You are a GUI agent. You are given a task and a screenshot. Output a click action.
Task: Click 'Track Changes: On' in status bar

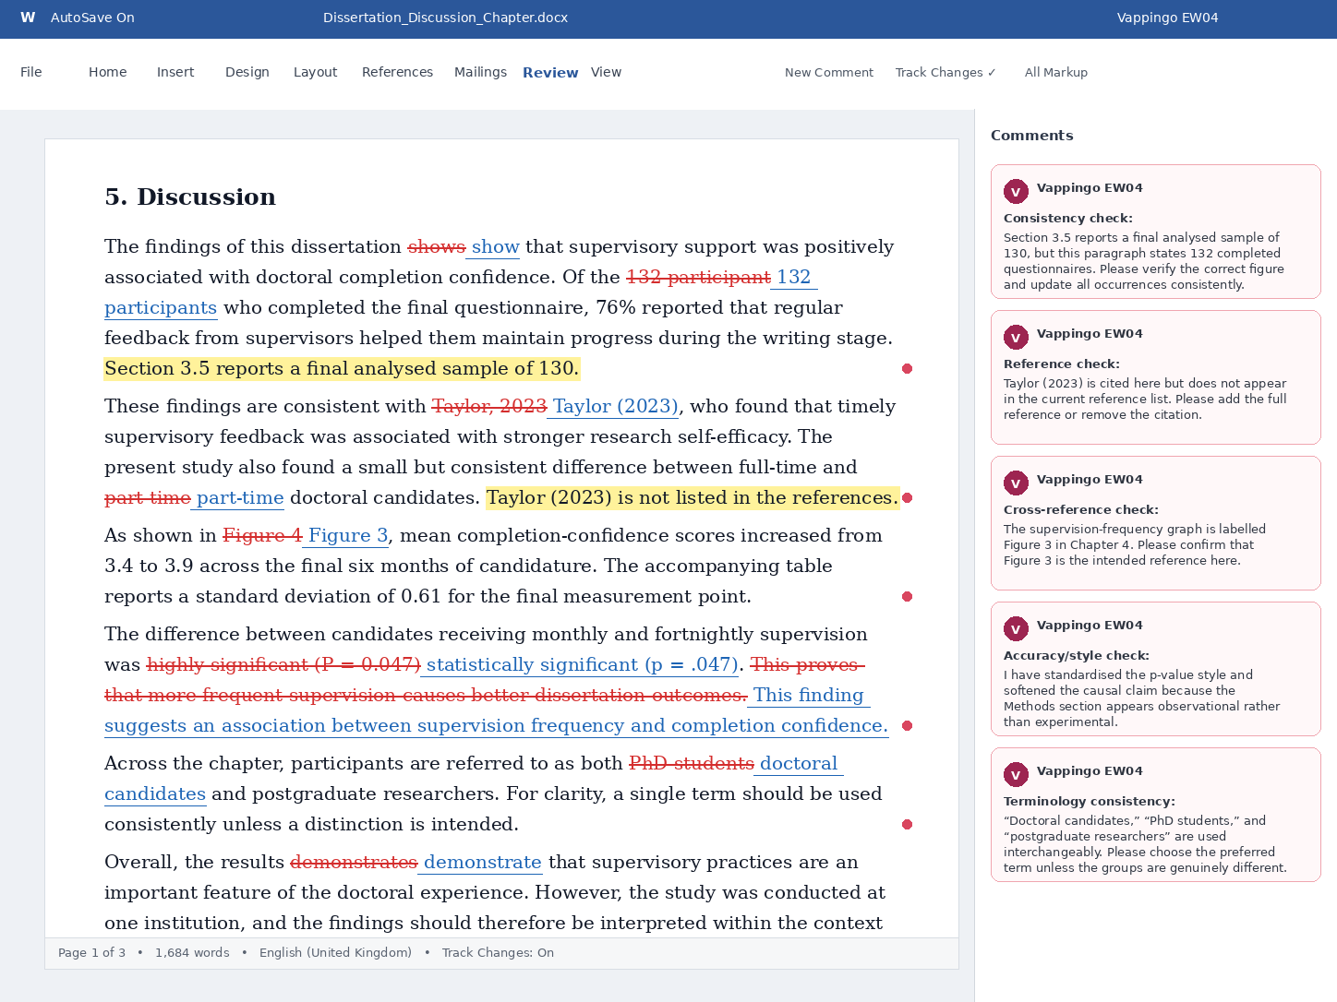(498, 953)
